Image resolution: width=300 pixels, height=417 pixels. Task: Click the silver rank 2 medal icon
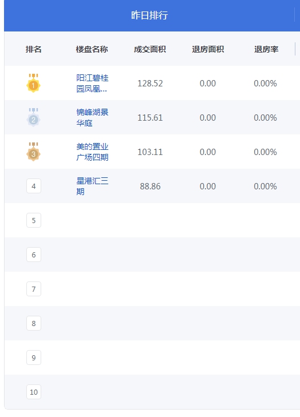coord(33,117)
